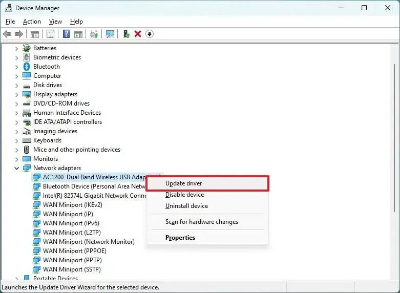Open the blue question mark Help icon
This screenshot has width=400, height=293.
[x=66, y=34]
